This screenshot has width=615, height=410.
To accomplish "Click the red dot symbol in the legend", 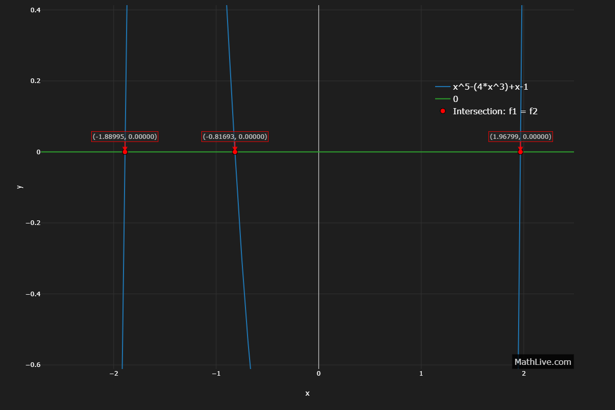I will pos(443,111).
